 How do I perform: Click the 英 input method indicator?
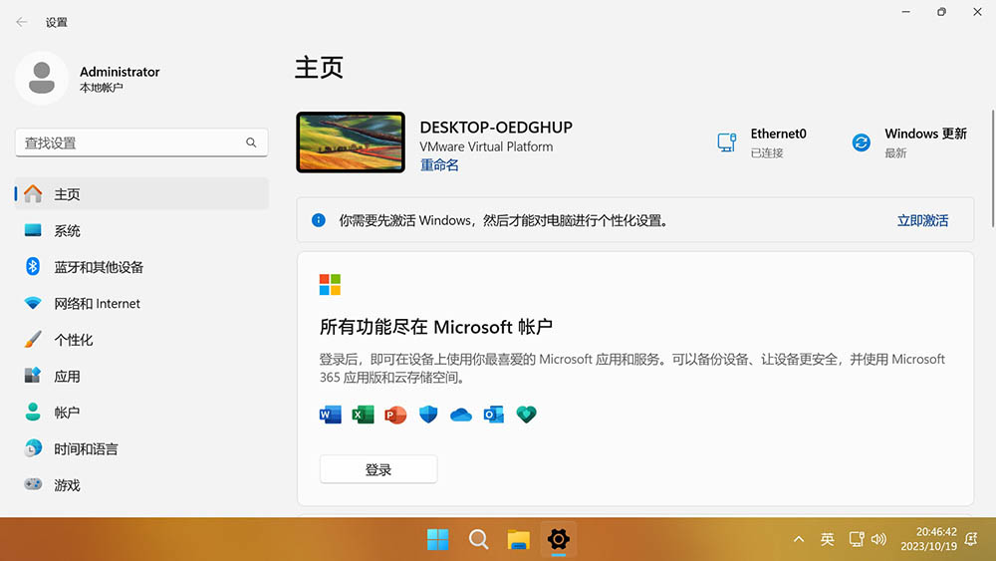827,539
